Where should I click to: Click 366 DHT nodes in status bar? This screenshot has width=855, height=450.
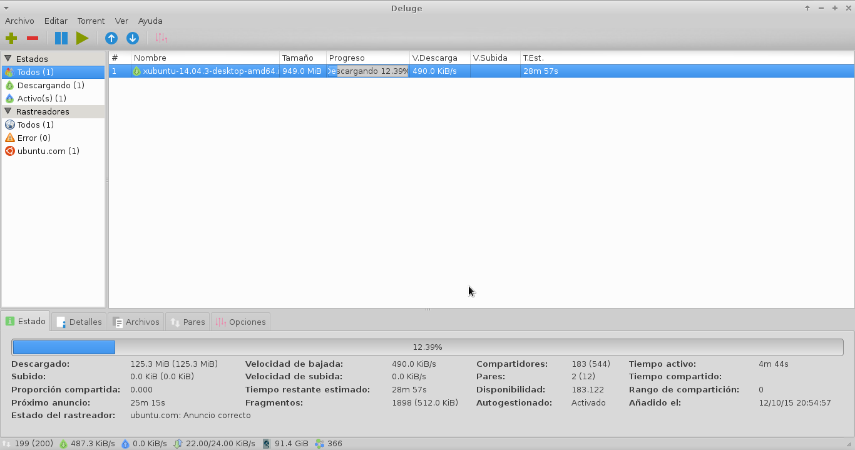(x=335, y=443)
